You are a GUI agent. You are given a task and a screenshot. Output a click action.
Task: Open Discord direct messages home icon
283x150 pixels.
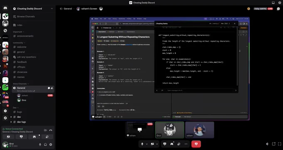[x=5, y=8]
